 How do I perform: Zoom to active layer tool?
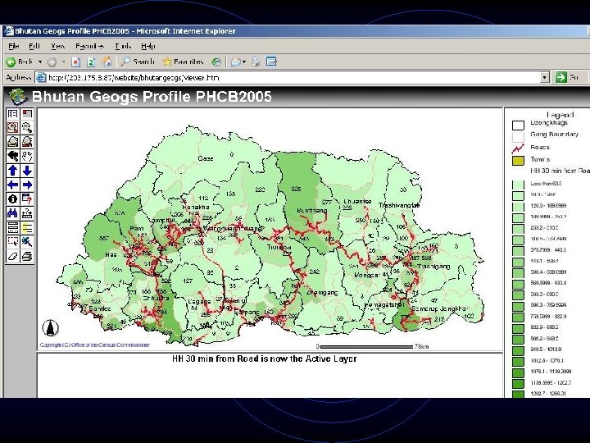pos(27,142)
